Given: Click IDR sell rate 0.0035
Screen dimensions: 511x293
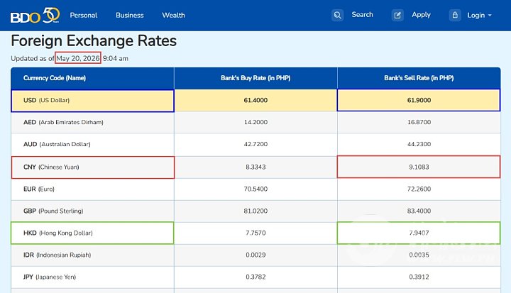Looking at the screenshot, I should click(x=419, y=255).
